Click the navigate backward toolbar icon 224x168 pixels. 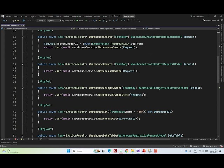pos(4,21)
